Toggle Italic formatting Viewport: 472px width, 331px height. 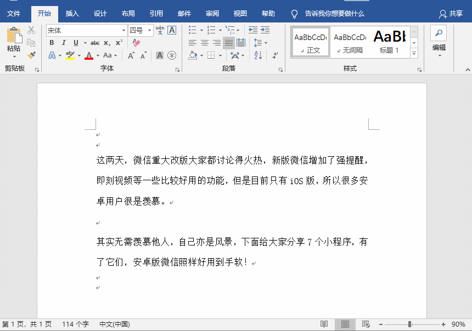(x=64, y=43)
